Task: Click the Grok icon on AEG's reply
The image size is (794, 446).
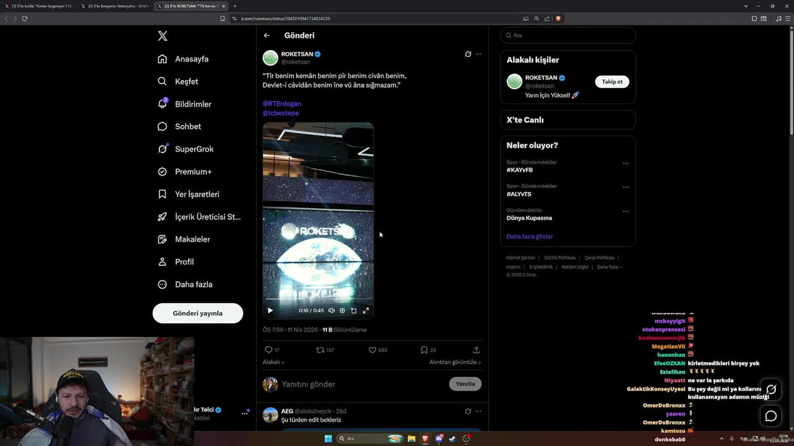Action: (468, 411)
